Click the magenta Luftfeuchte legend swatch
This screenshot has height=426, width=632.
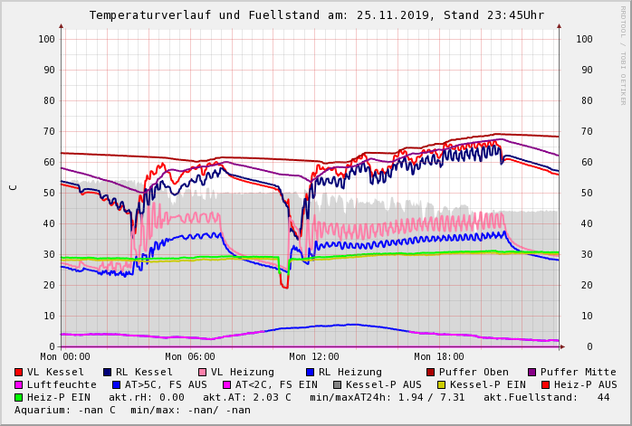click(19, 384)
